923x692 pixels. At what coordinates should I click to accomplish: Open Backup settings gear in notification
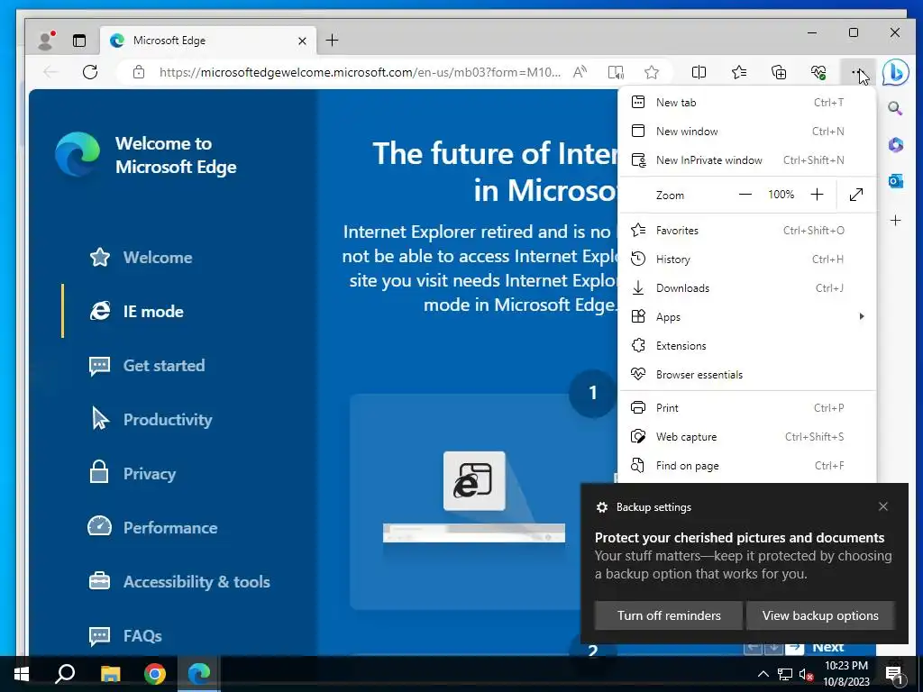coord(601,507)
